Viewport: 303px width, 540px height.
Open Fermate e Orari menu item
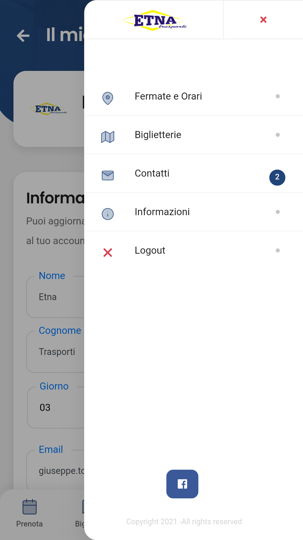[x=168, y=96]
